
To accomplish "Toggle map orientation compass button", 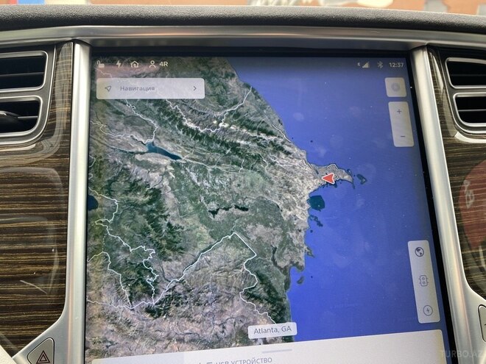I will tap(395, 88).
